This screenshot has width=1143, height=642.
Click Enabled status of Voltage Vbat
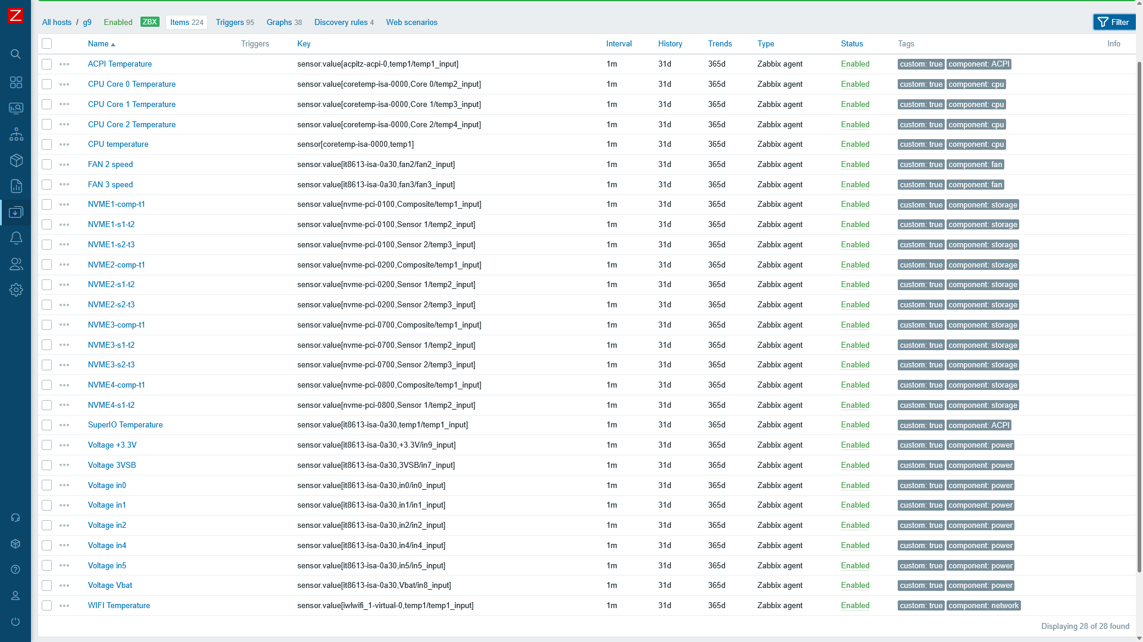pos(855,586)
